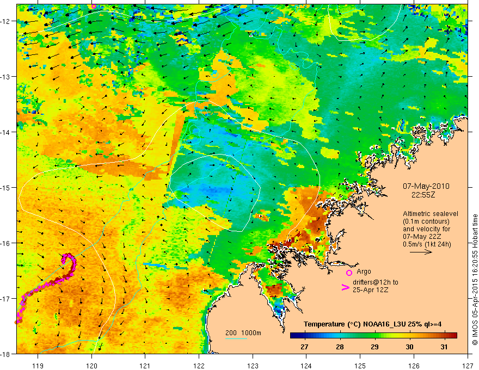Click the magenta Argo circle legend symbol
Viewport: 479px width, 370px height.
[349, 273]
